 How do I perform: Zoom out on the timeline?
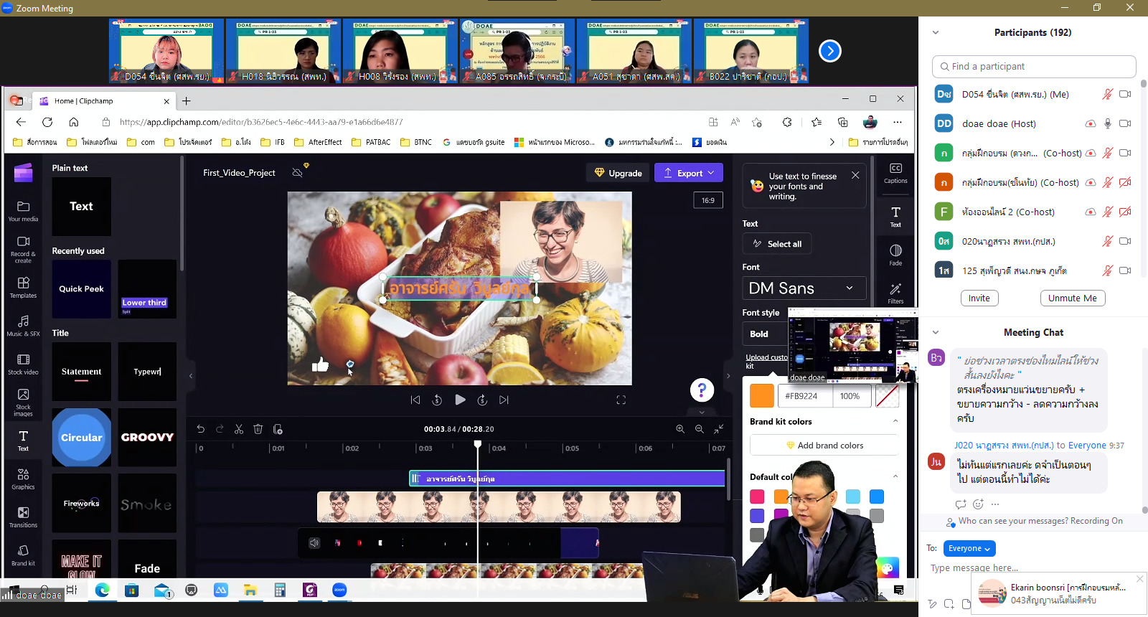700,429
